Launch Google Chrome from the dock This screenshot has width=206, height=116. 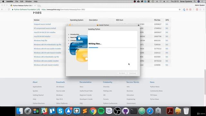(x=93, y=111)
